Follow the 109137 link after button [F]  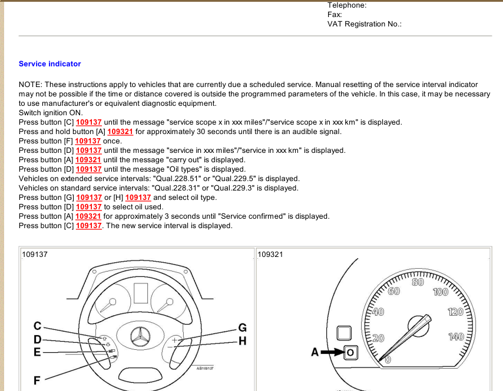[88, 141]
